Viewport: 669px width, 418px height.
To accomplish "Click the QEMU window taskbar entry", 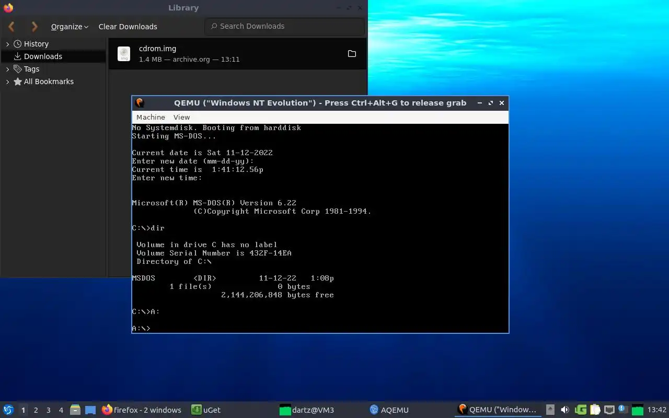I will (x=498, y=410).
